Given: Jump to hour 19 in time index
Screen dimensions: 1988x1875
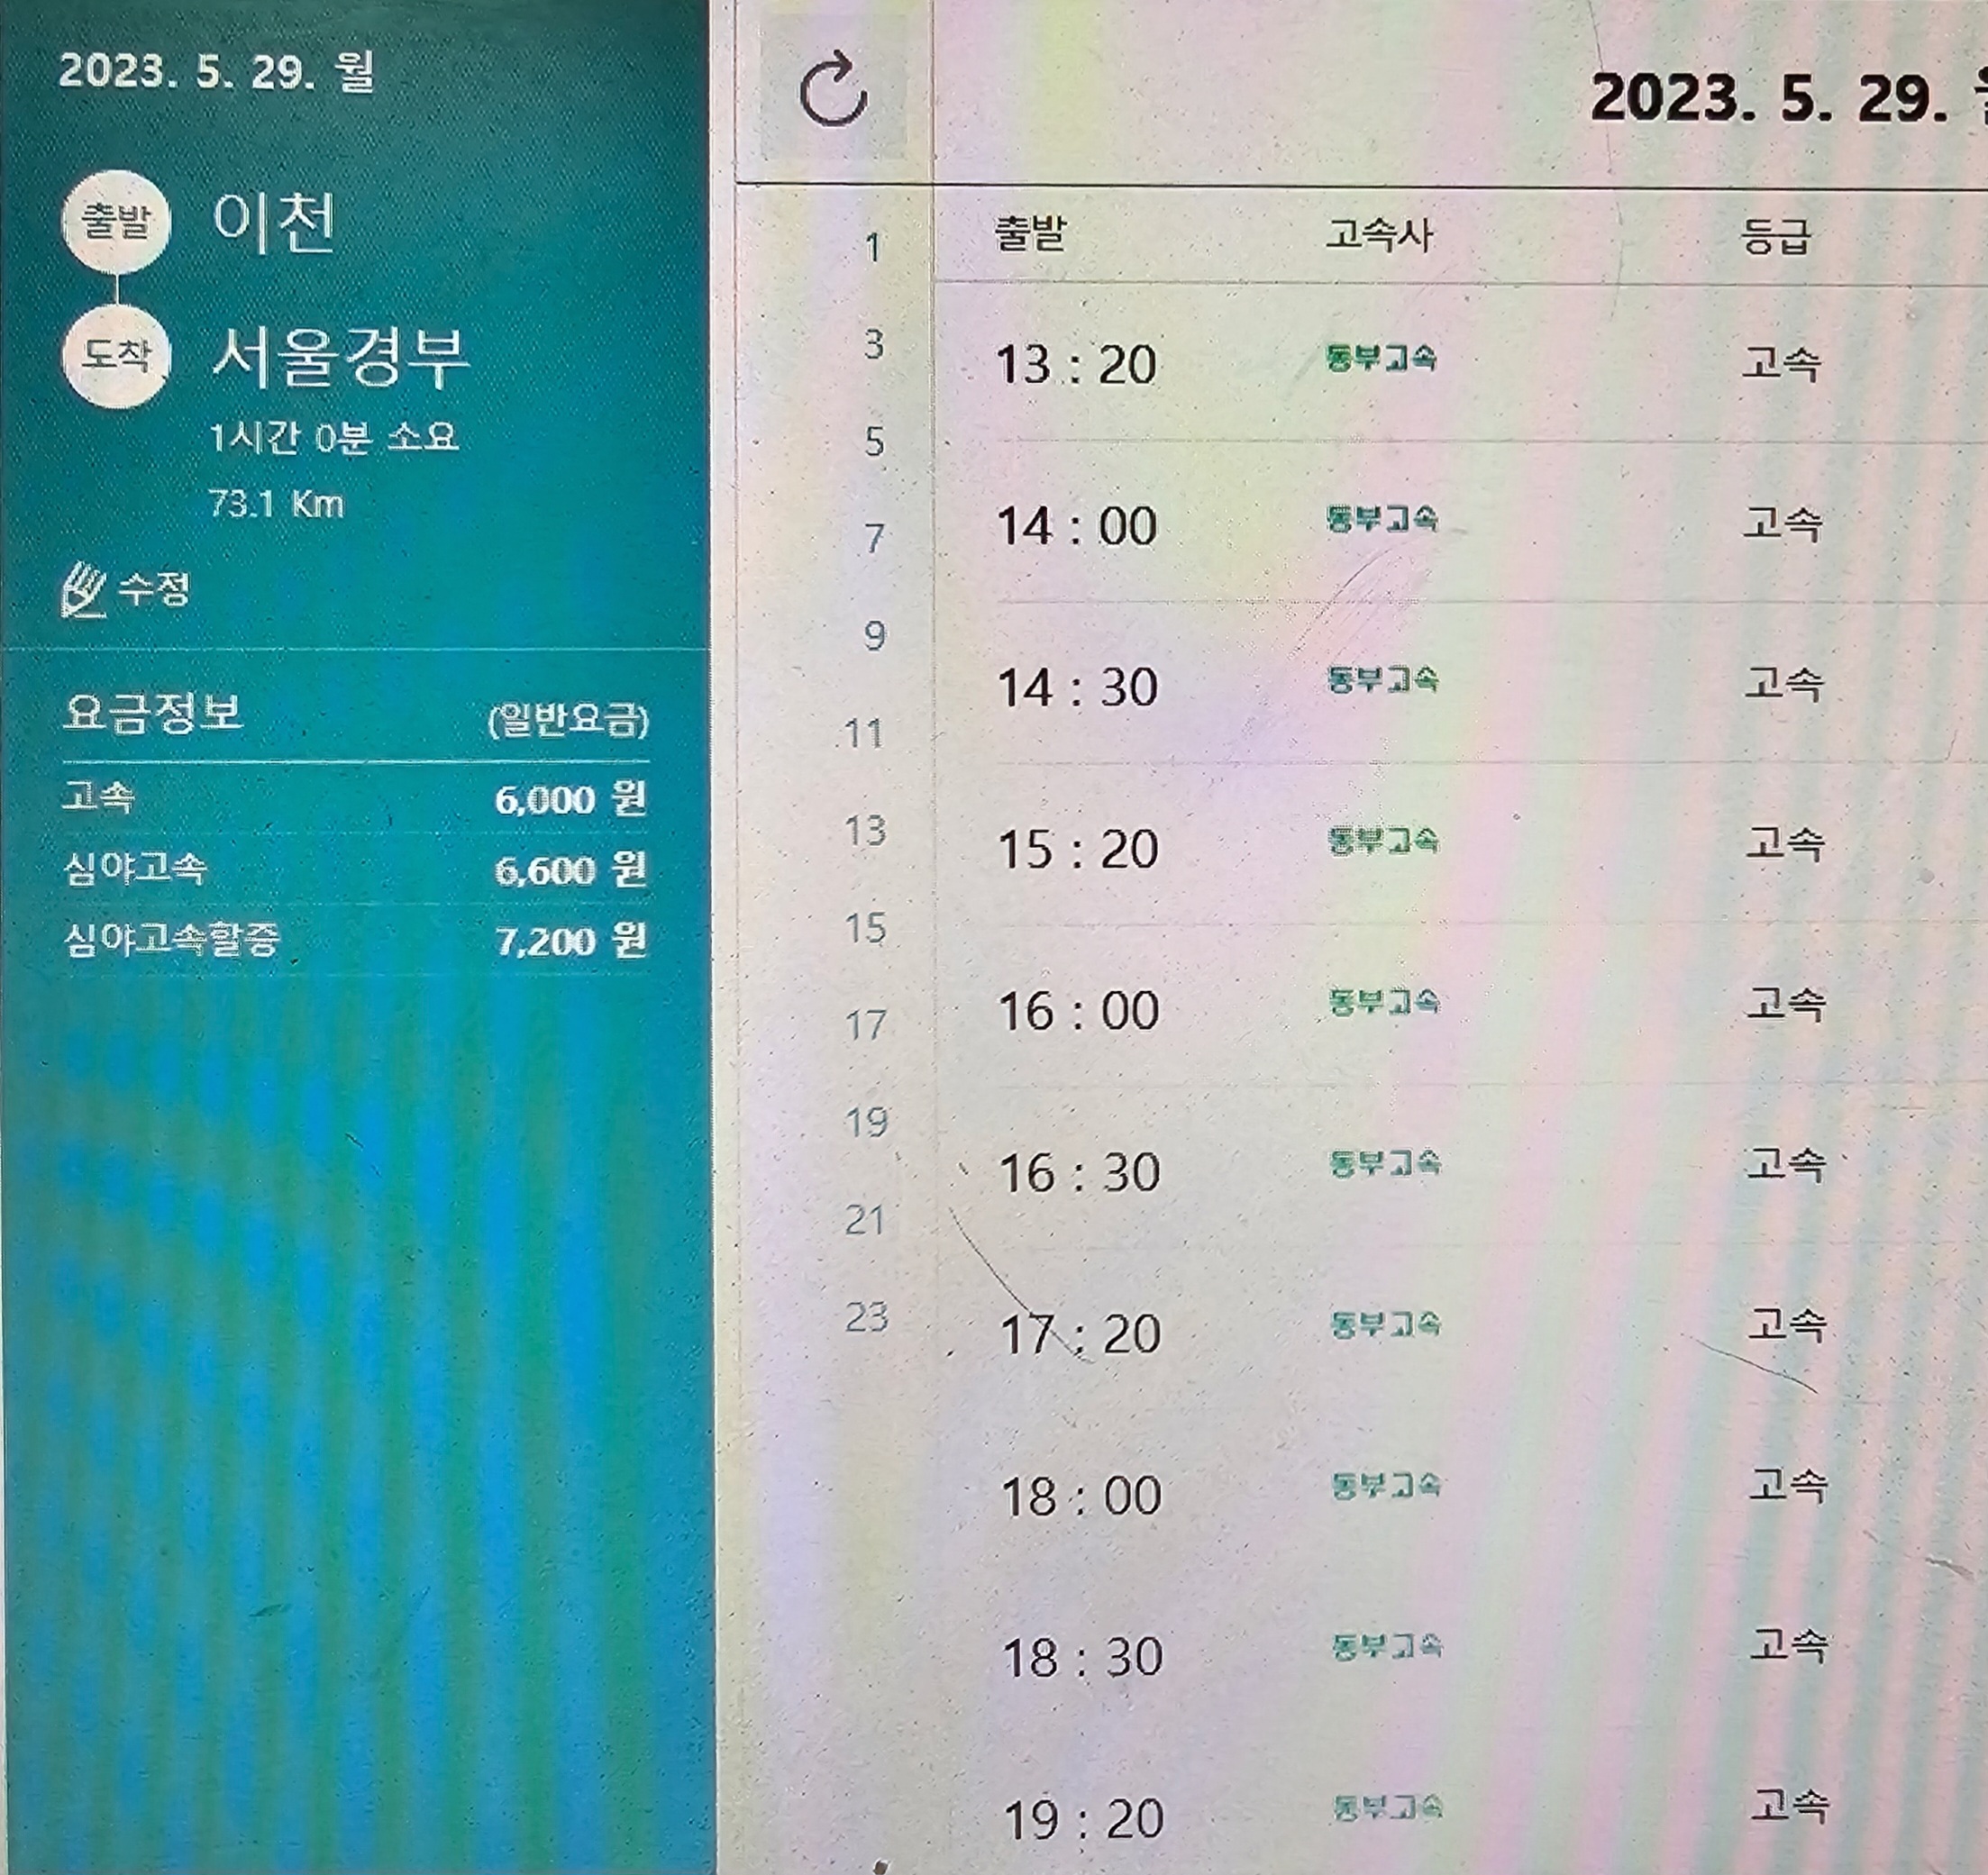Looking at the screenshot, I should (x=866, y=1122).
